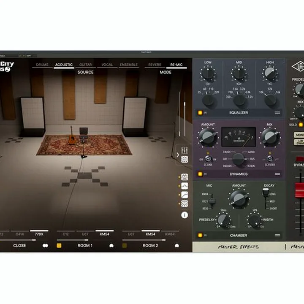Click the Dynamics AMOUNT knob
This screenshot has width=304, height=304.
(208, 137)
